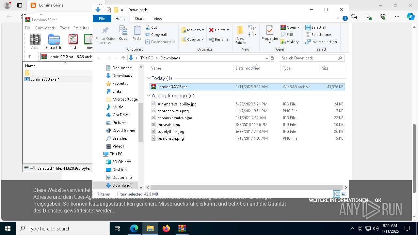Switch to the View tab
Viewport: 418px width, 235px height.
(x=158, y=19)
